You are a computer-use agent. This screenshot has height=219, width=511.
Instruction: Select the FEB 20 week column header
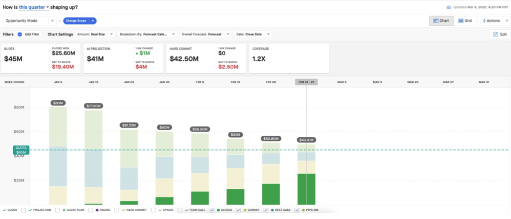click(271, 82)
